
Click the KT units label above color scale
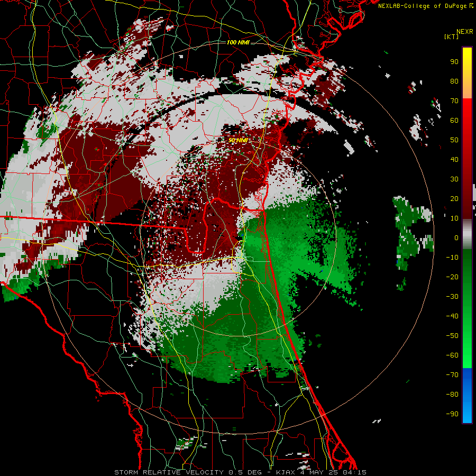452,36
